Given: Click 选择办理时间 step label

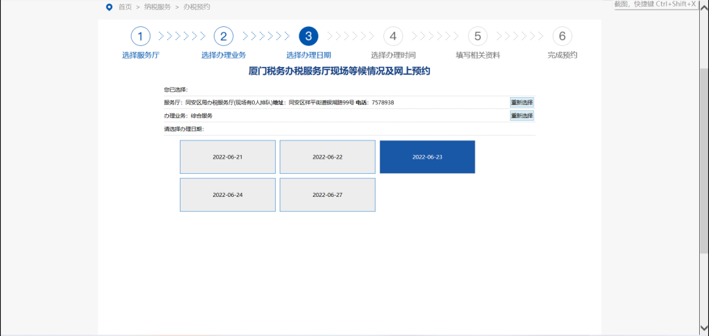Looking at the screenshot, I should point(393,55).
